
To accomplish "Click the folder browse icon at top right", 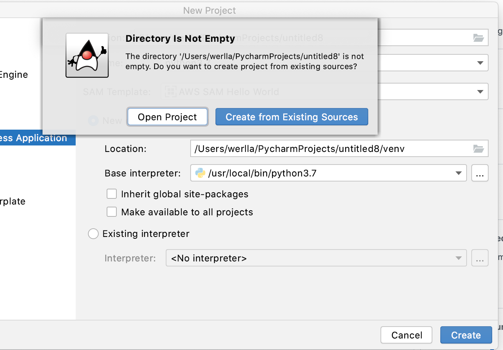I will click(479, 37).
